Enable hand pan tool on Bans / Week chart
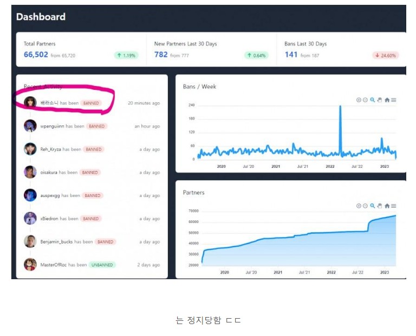 tap(379, 100)
